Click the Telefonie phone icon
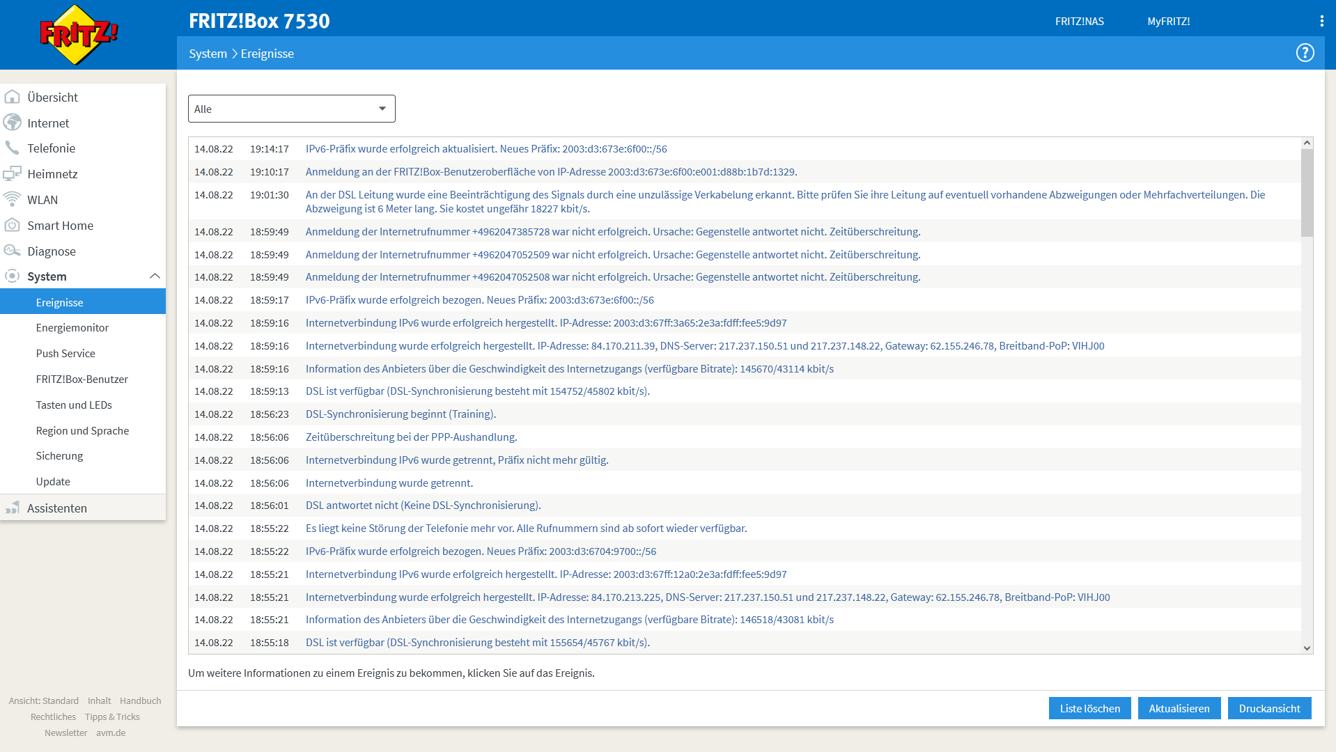The width and height of the screenshot is (1336, 752). [x=12, y=148]
